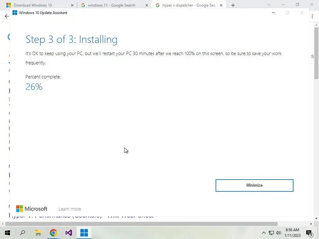The height and width of the screenshot is (239, 319).
Task: Click the Minimize button in Update Assistant
Action: click(x=254, y=185)
